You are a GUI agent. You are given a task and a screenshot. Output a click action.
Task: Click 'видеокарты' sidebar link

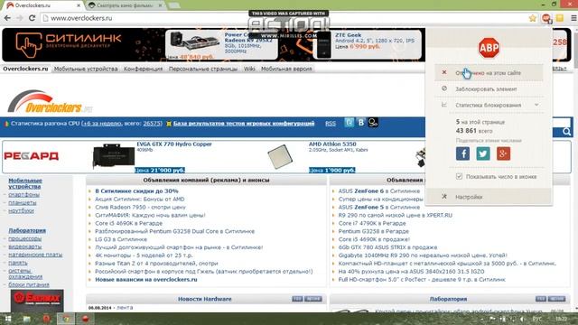[x=24, y=246]
